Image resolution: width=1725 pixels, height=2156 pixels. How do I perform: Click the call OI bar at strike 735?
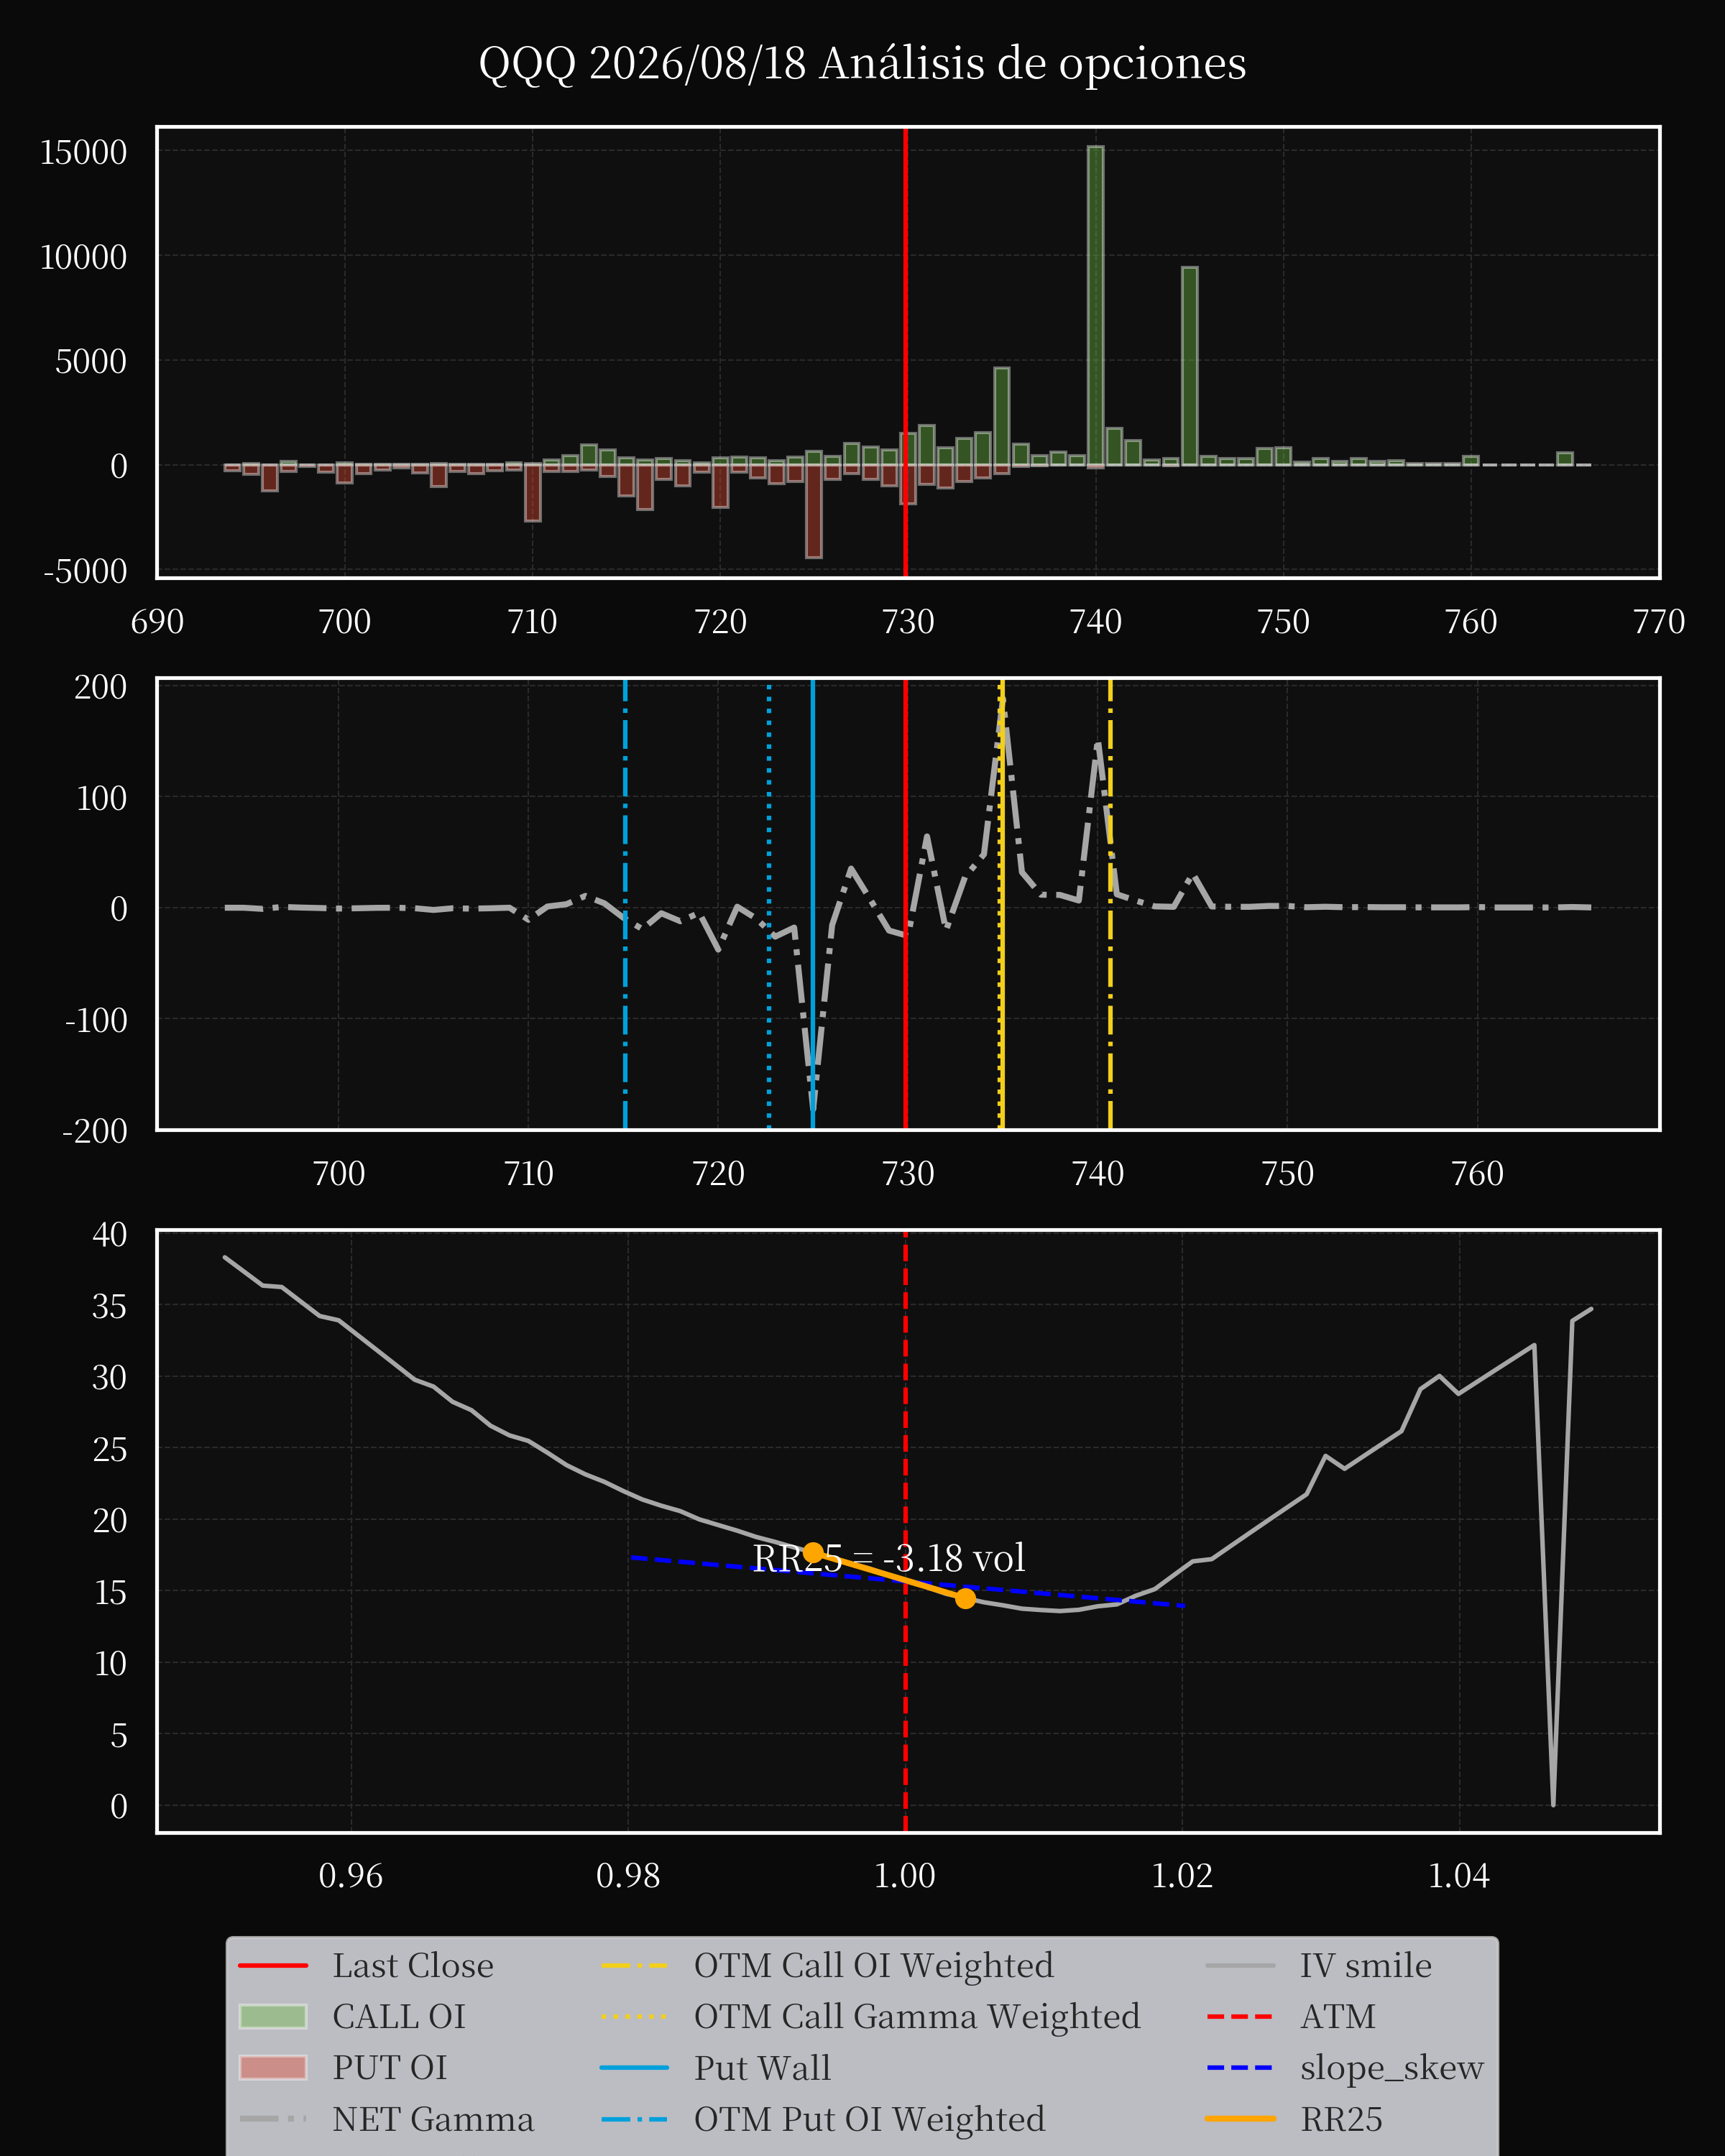[1002, 416]
